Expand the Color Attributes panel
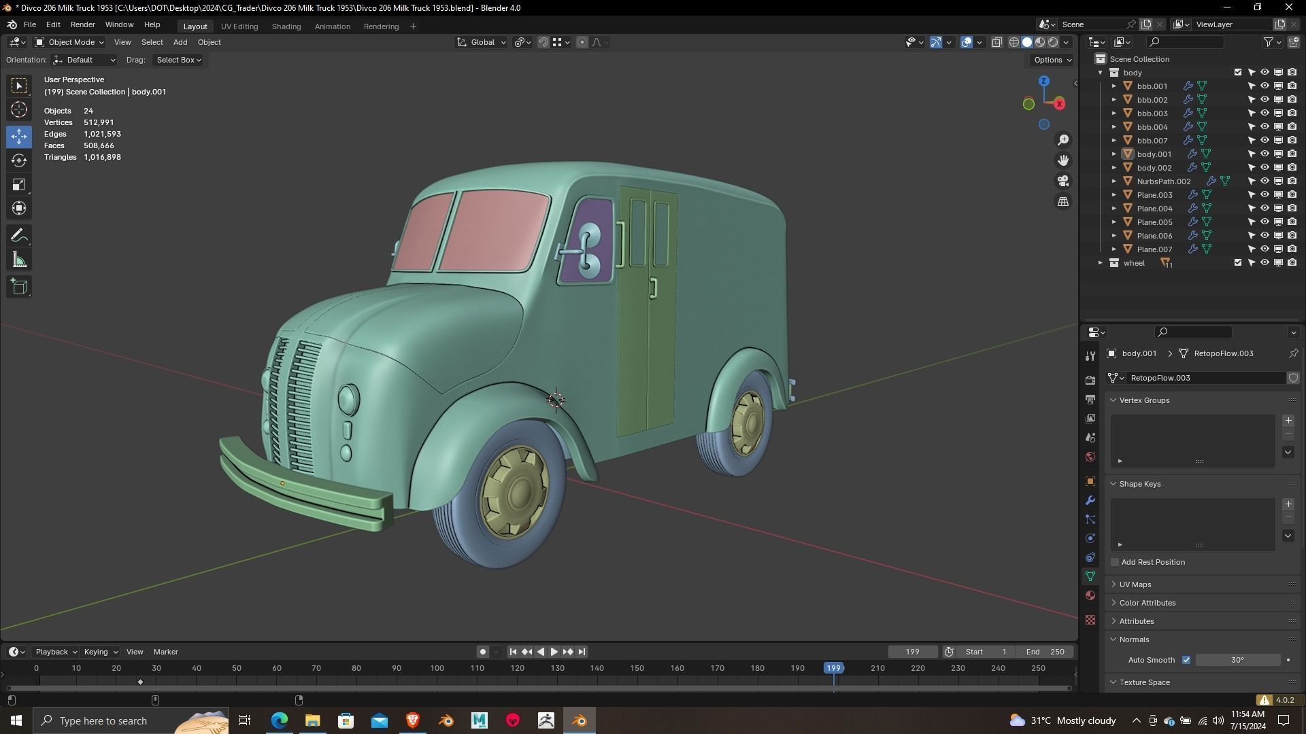1306x734 pixels. tap(1147, 603)
